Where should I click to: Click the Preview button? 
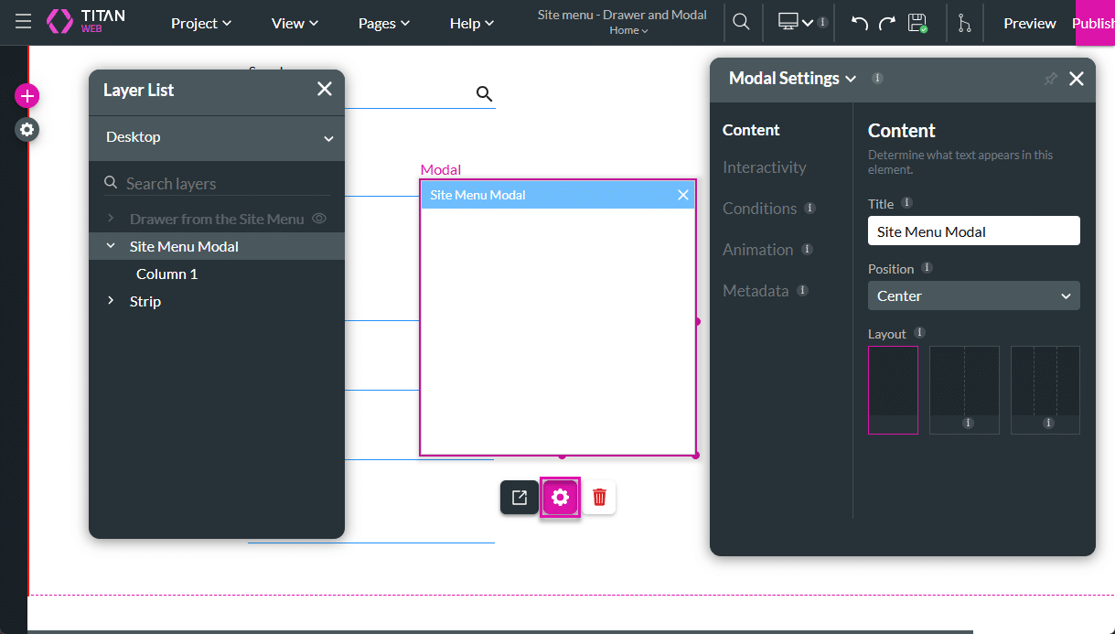(1029, 23)
